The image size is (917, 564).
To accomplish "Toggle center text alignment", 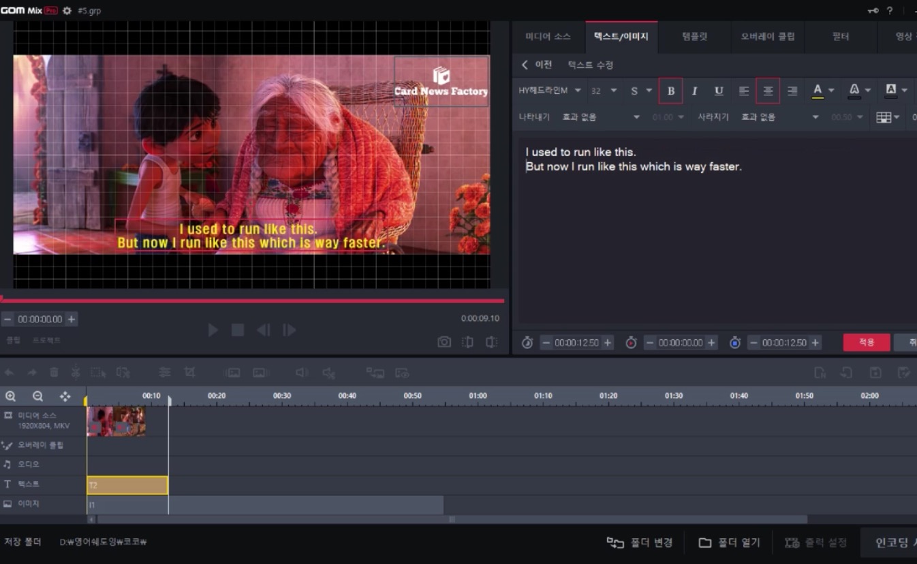I will (x=768, y=91).
